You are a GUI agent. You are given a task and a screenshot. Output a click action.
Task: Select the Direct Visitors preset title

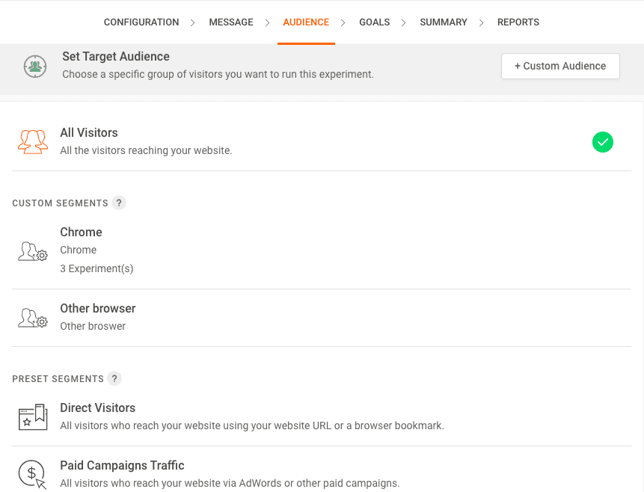(98, 408)
